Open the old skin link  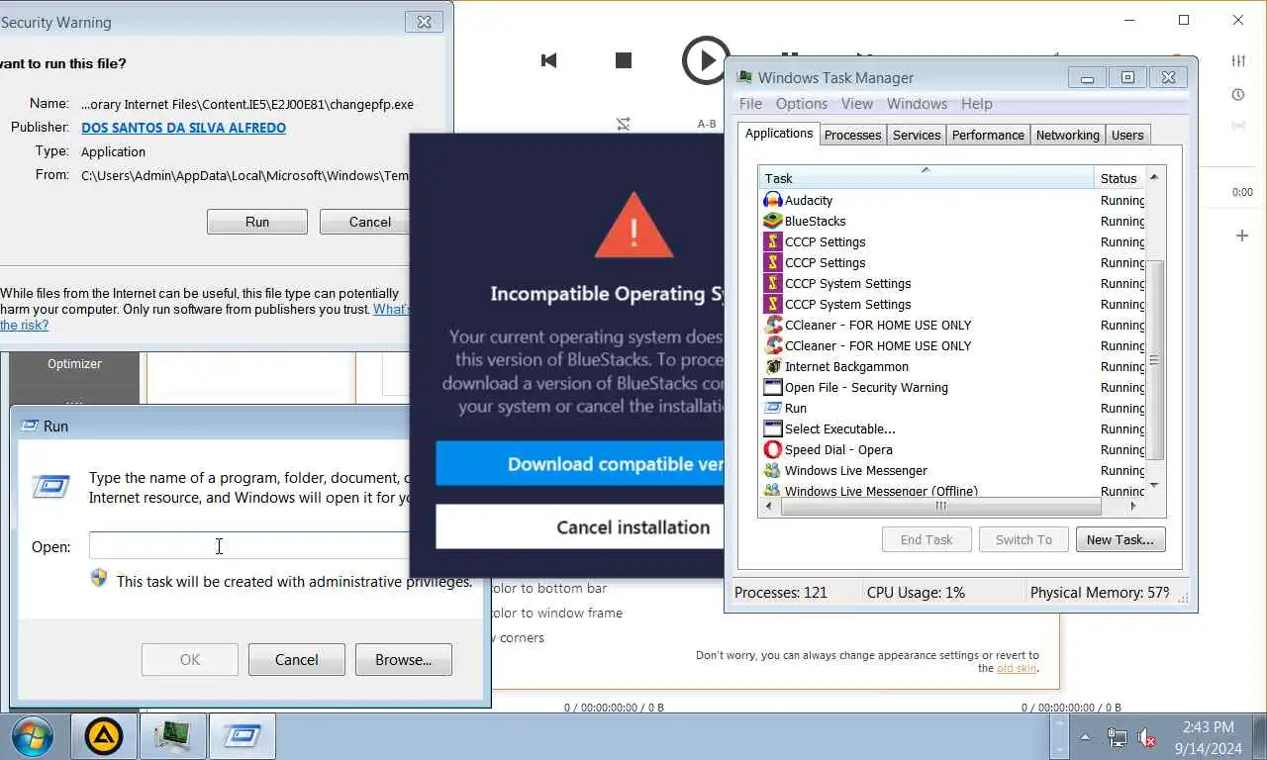point(1017,668)
